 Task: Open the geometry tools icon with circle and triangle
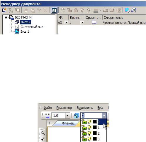(x=43, y=133)
